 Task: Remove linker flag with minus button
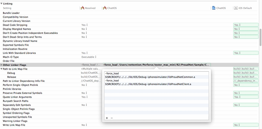pyautogui.click(x=112, y=118)
